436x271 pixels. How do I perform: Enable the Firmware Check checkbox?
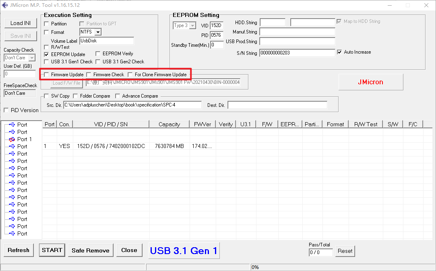point(89,74)
